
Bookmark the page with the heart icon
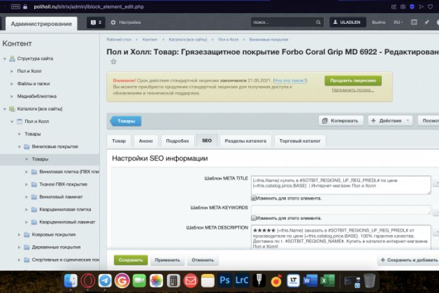pyautogui.click(x=430, y=7)
